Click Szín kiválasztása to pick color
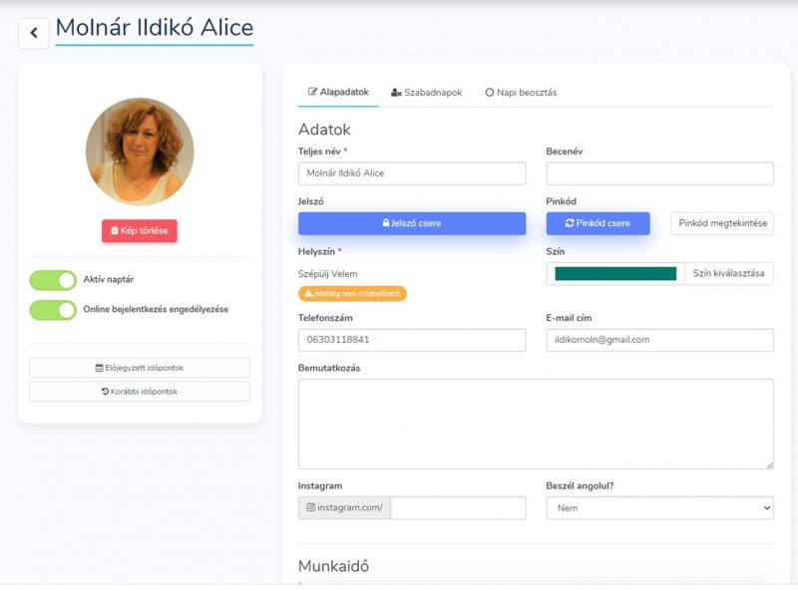This screenshot has height=591, width=798. [x=728, y=273]
